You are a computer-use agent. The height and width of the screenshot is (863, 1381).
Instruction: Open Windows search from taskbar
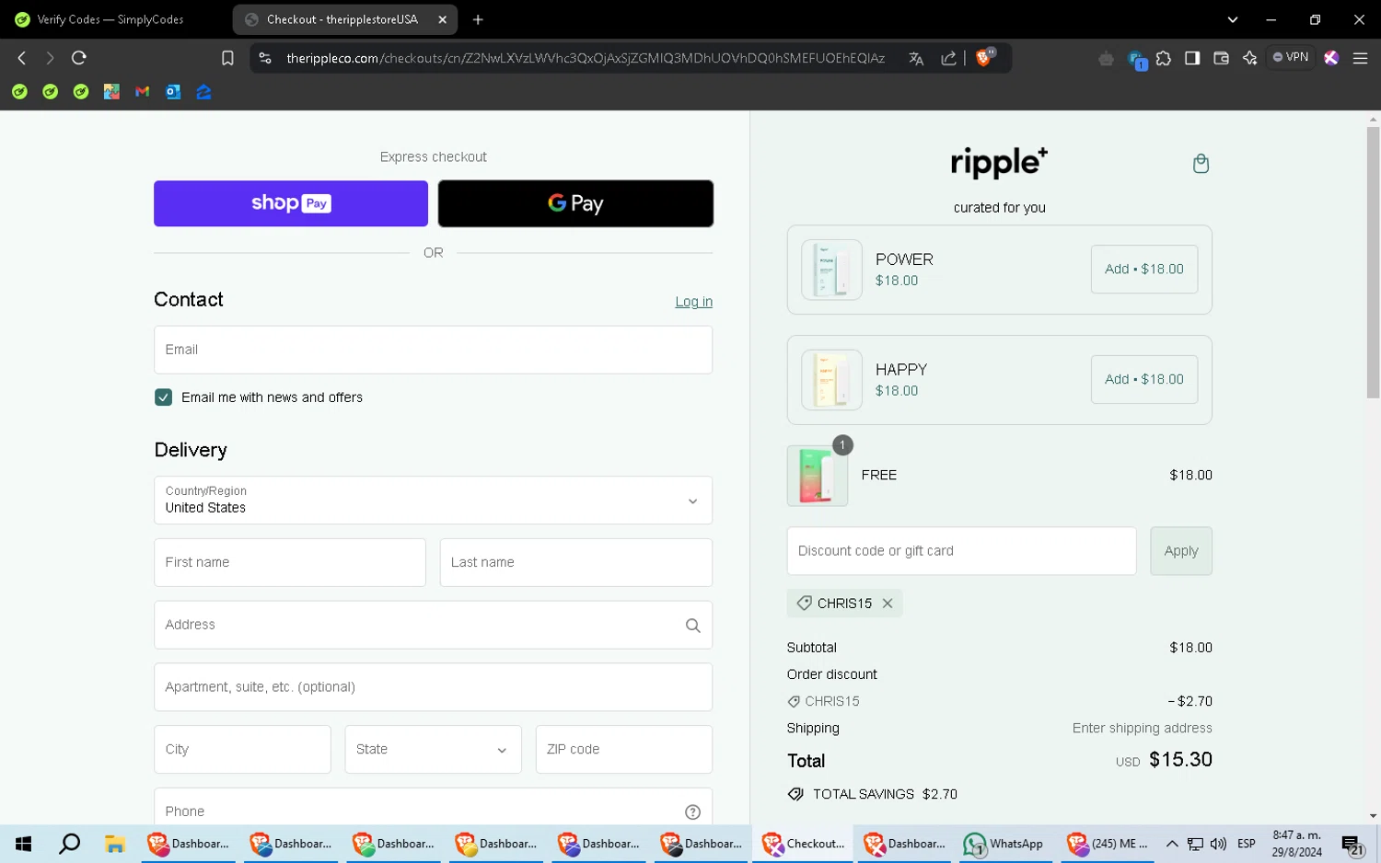click(x=70, y=844)
